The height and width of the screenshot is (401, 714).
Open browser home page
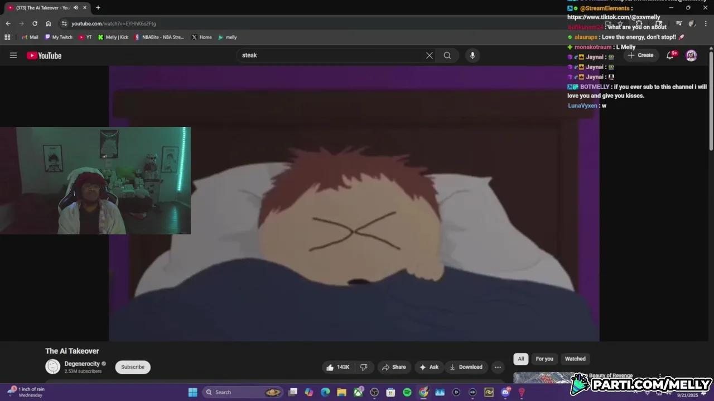coord(48,23)
